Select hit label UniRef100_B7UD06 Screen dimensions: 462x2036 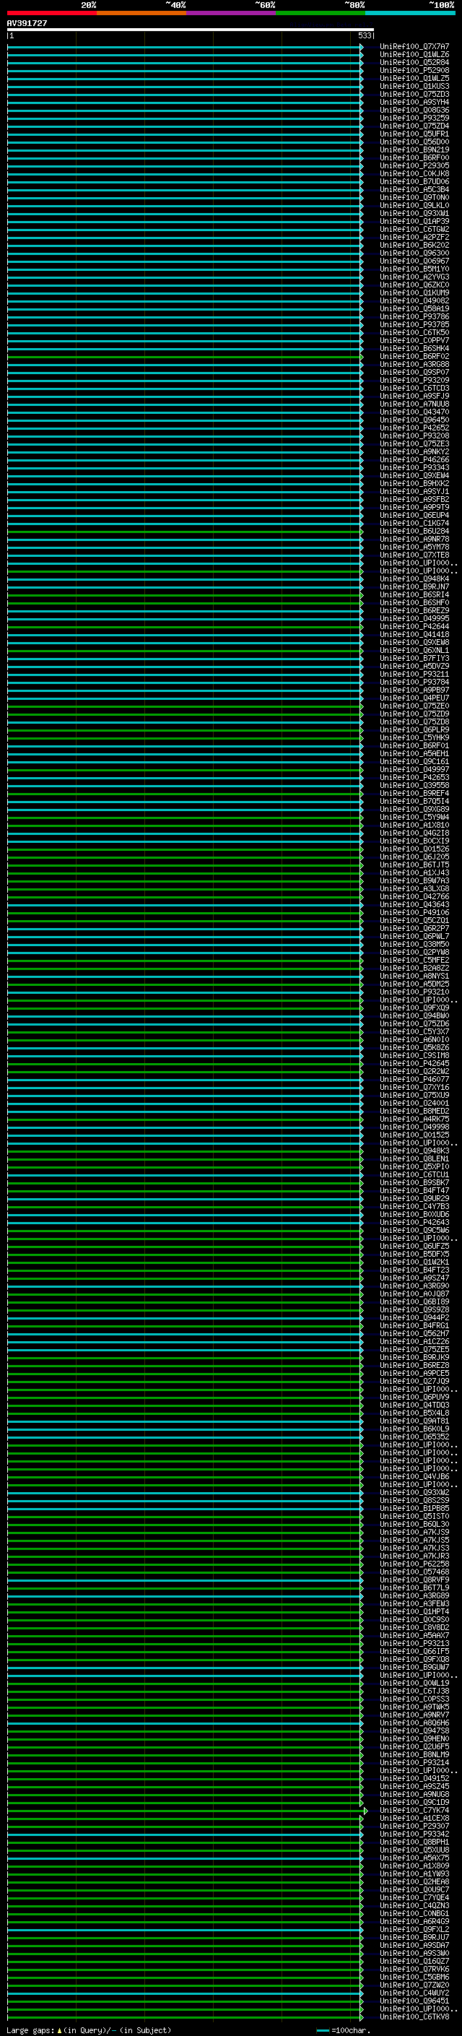(x=414, y=181)
